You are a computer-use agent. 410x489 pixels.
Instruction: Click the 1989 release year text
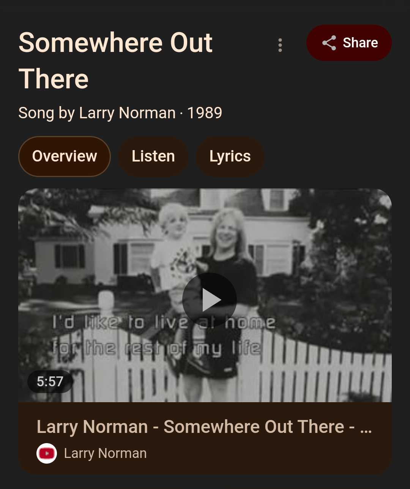205,113
